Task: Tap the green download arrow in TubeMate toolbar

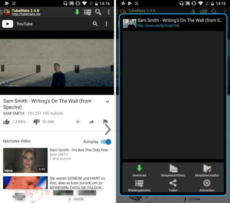Action: coord(77,12)
